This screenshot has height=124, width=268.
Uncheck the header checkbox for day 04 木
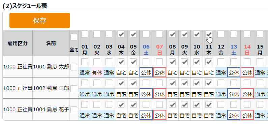(121, 34)
